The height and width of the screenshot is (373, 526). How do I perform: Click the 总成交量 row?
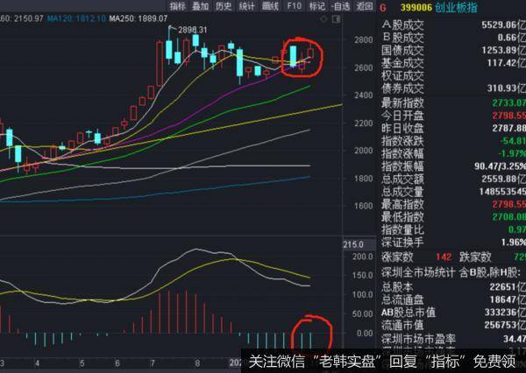click(453, 192)
